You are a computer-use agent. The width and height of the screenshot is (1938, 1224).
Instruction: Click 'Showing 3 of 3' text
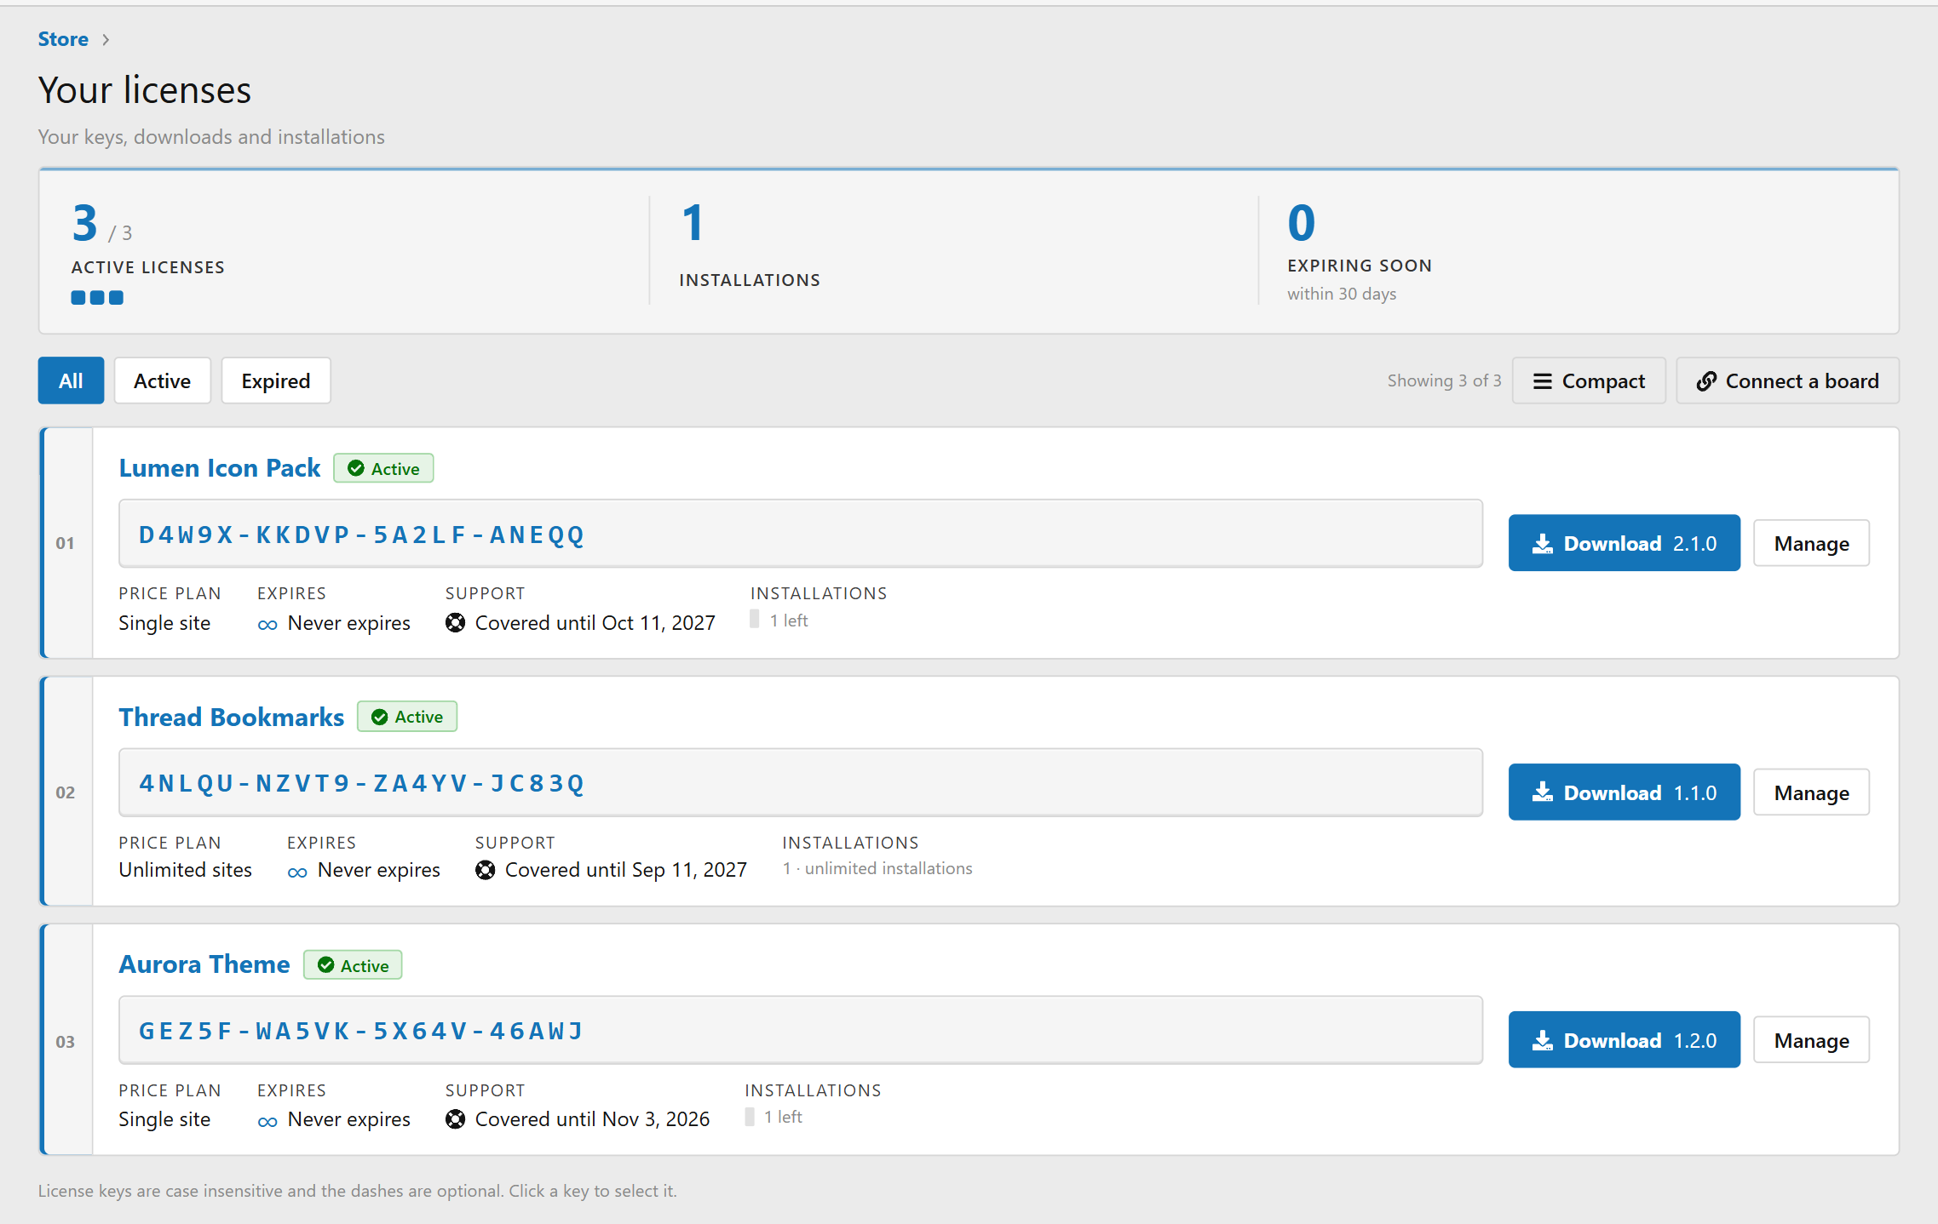pyautogui.click(x=1444, y=380)
